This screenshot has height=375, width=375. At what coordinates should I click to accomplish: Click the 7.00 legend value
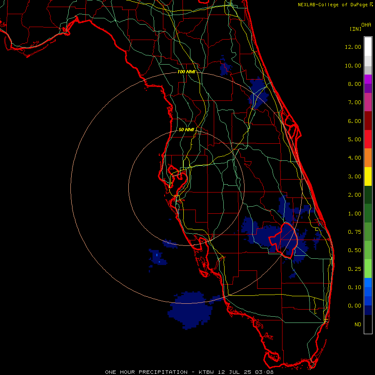[x=355, y=102]
